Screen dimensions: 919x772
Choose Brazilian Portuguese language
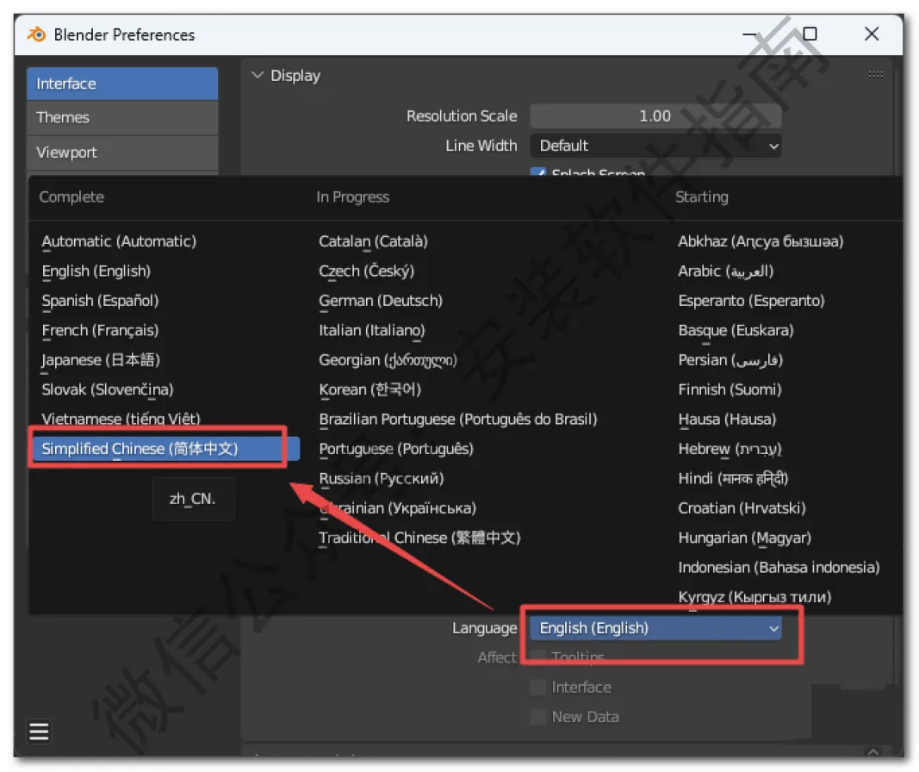[457, 419]
